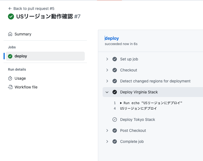The height and width of the screenshot is (161, 203).
Task: Unfold the Run echo command log line
Action: 121,103
